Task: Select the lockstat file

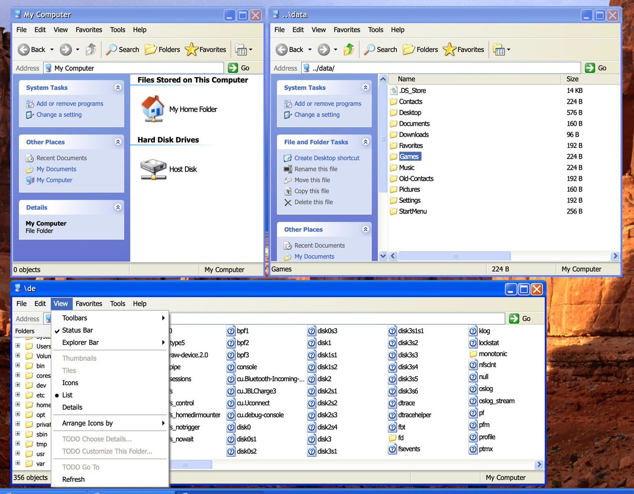Action: coord(484,343)
